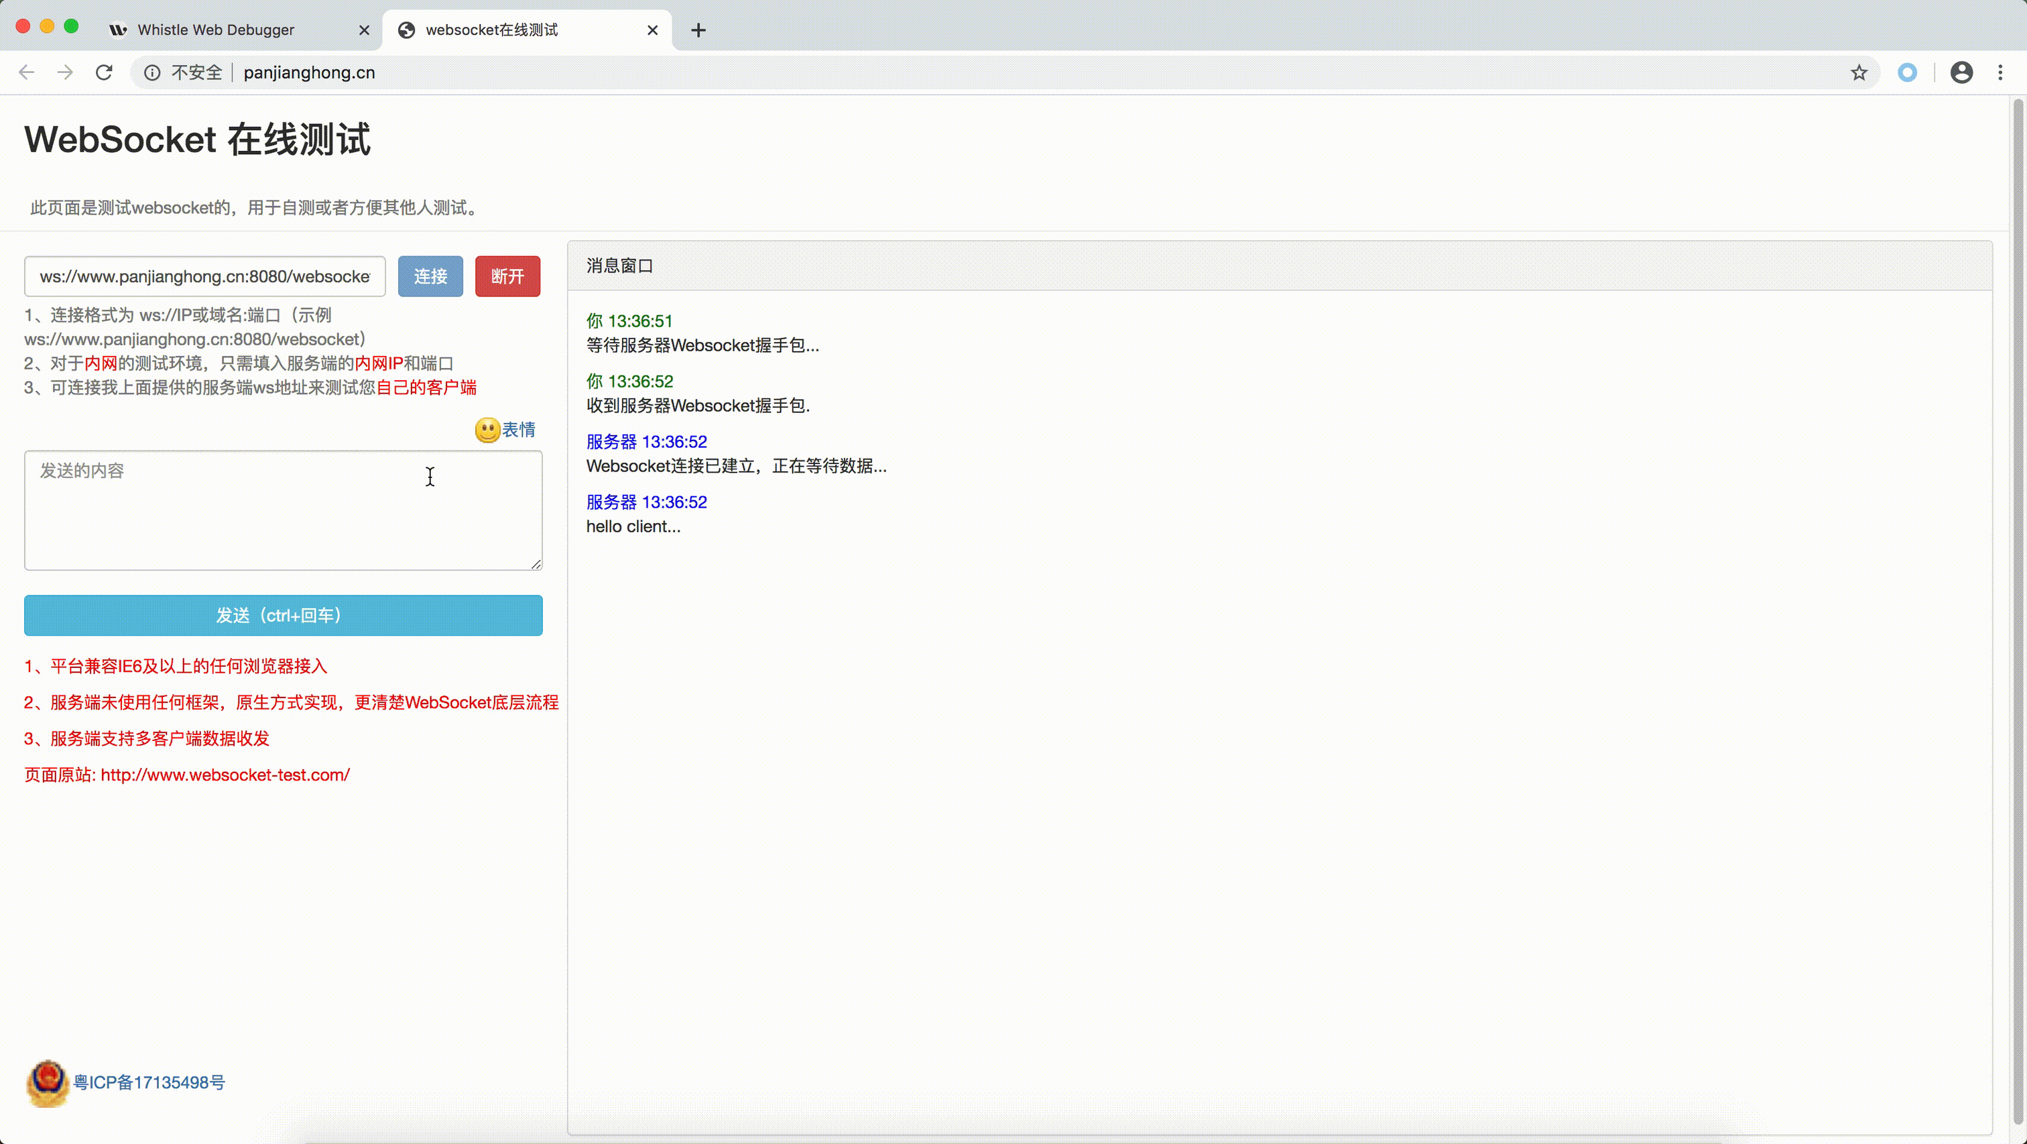Click the browser forward arrow
Screen dimensions: 2027x1144
point(65,72)
